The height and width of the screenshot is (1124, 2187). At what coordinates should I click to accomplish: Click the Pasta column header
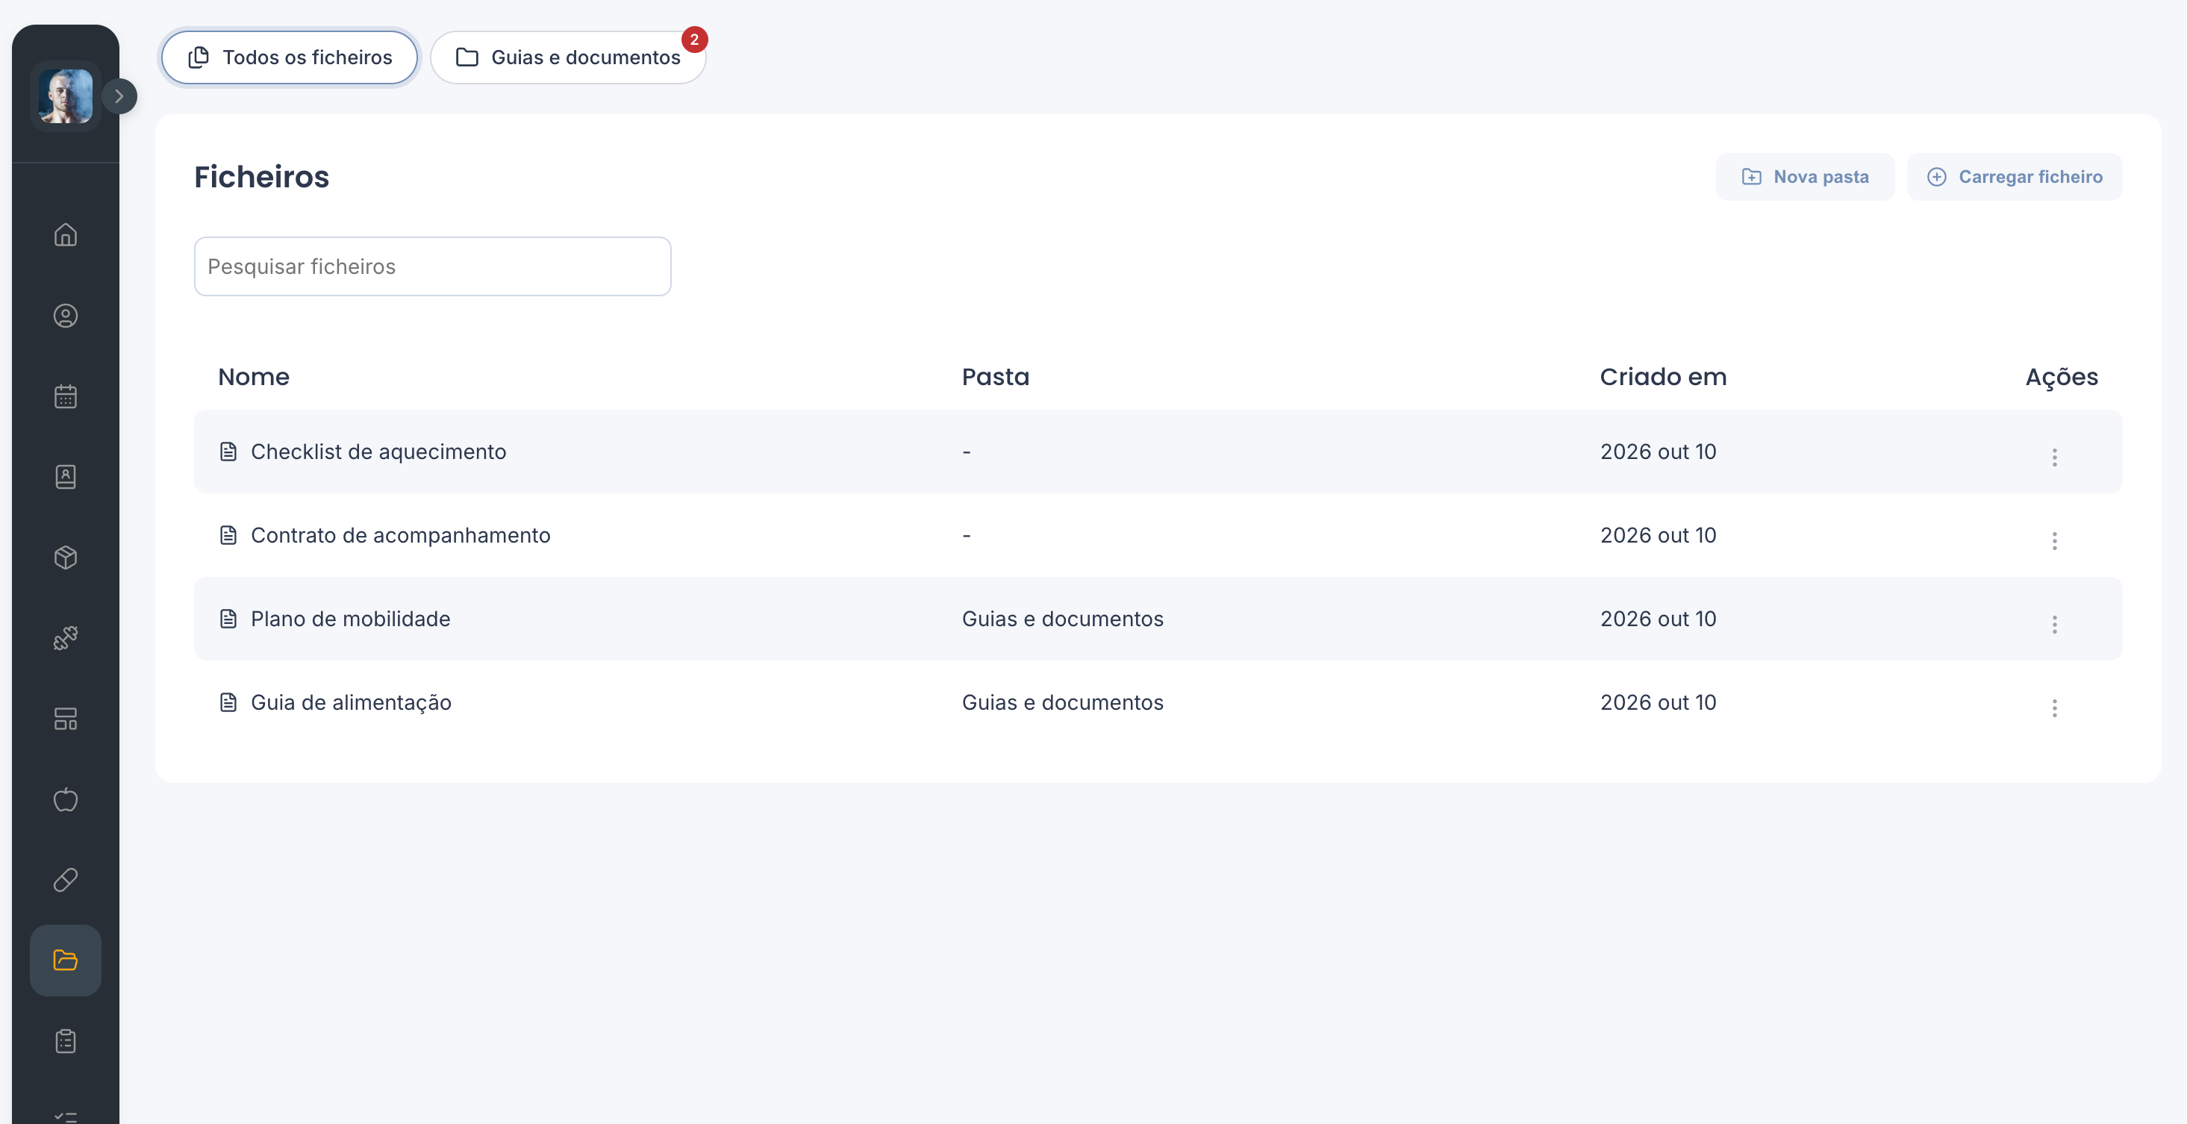(996, 377)
